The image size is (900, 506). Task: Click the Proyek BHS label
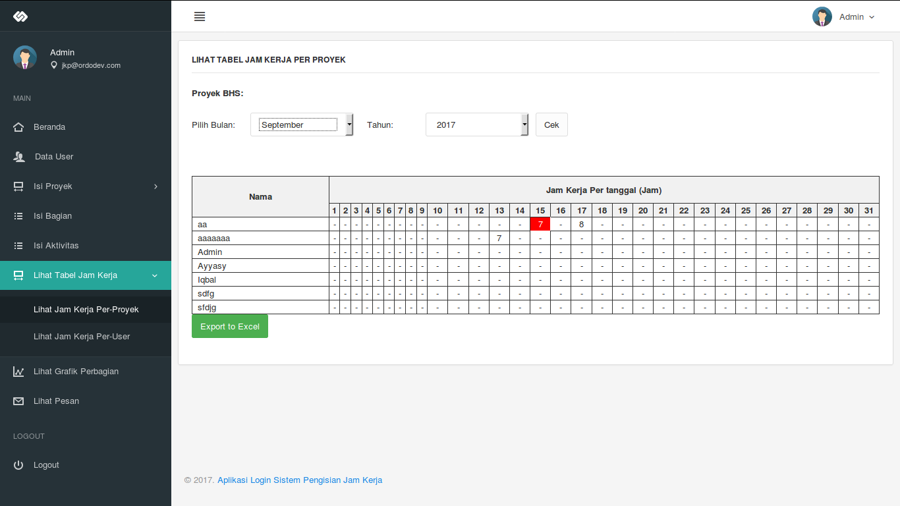[x=217, y=94]
